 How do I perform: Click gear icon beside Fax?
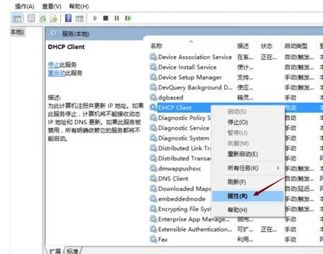point(153,239)
